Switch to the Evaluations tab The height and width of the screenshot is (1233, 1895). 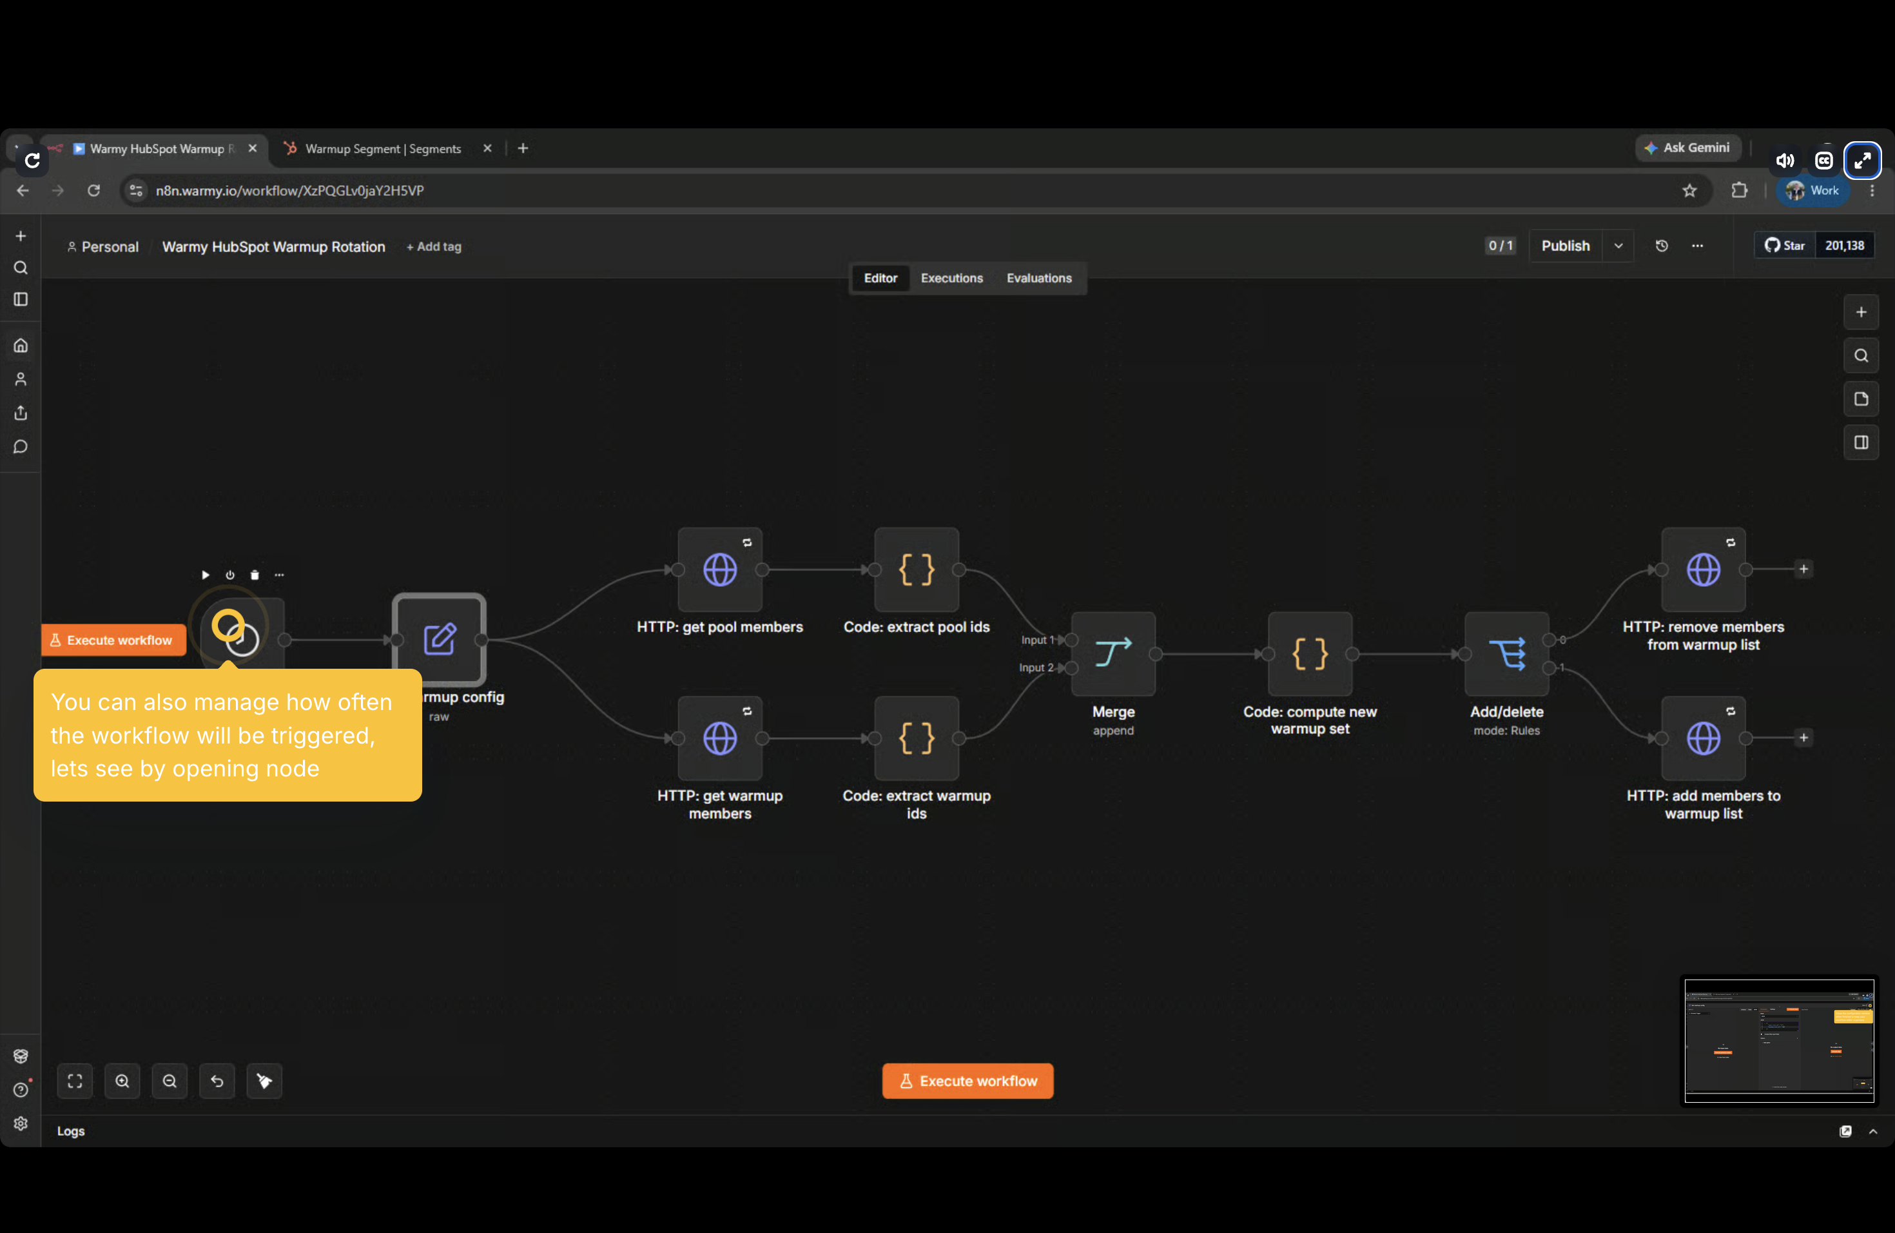coord(1039,278)
